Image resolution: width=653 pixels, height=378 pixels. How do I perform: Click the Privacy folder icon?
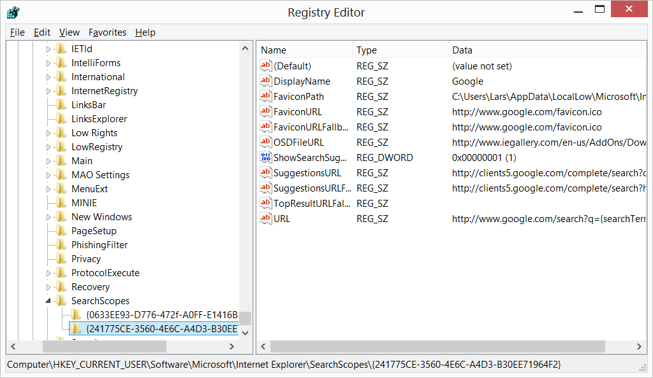click(x=61, y=259)
